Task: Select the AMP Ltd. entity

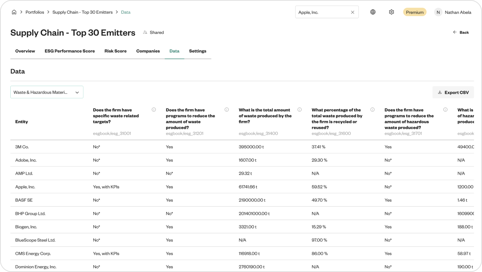Action: [24, 173]
